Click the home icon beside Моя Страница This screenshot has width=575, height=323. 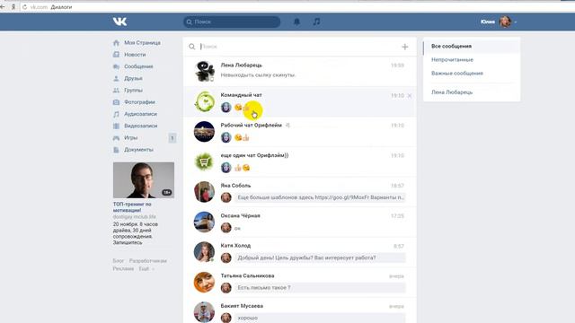pyautogui.click(x=116, y=43)
